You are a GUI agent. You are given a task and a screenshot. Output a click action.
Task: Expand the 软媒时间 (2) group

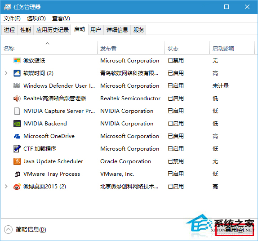point(6,73)
